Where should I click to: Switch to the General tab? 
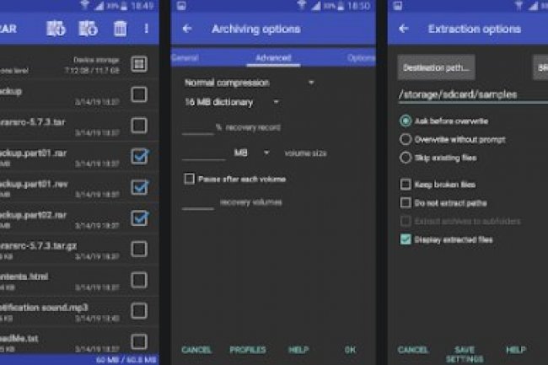click(185, 57)
